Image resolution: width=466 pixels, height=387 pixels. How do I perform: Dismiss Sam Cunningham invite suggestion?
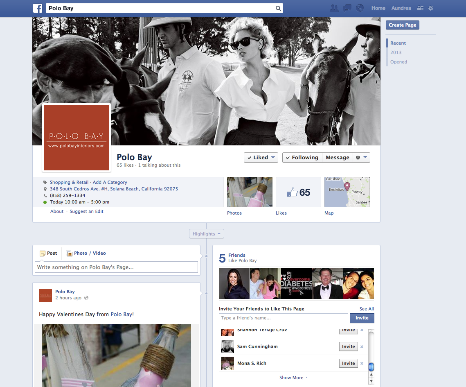362,346
